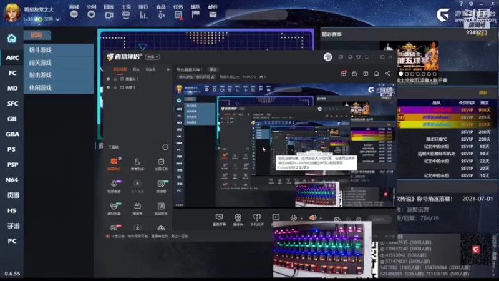The width and height of the screenshot is (499, 281).
Task: Open the 邮件 mail envelope icon
Action: pos(213,14)
